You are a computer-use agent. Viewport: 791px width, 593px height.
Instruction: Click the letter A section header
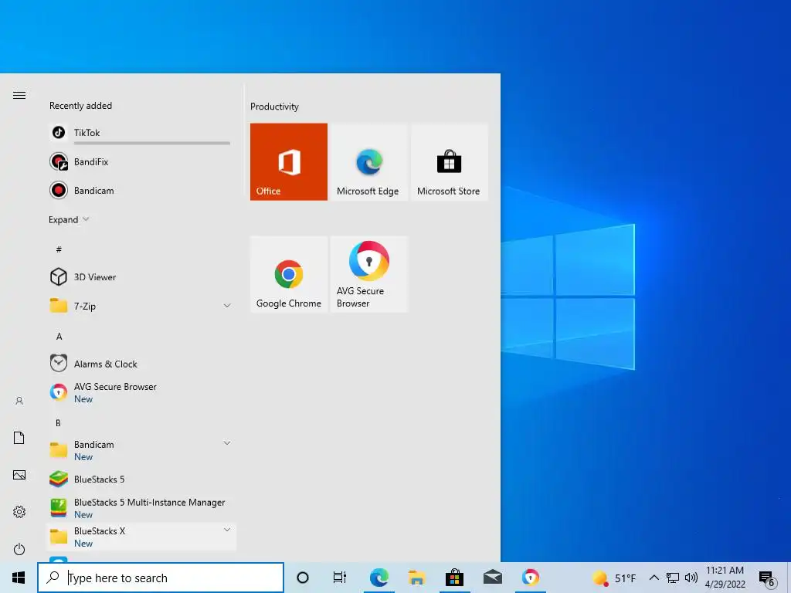point(59,337)
